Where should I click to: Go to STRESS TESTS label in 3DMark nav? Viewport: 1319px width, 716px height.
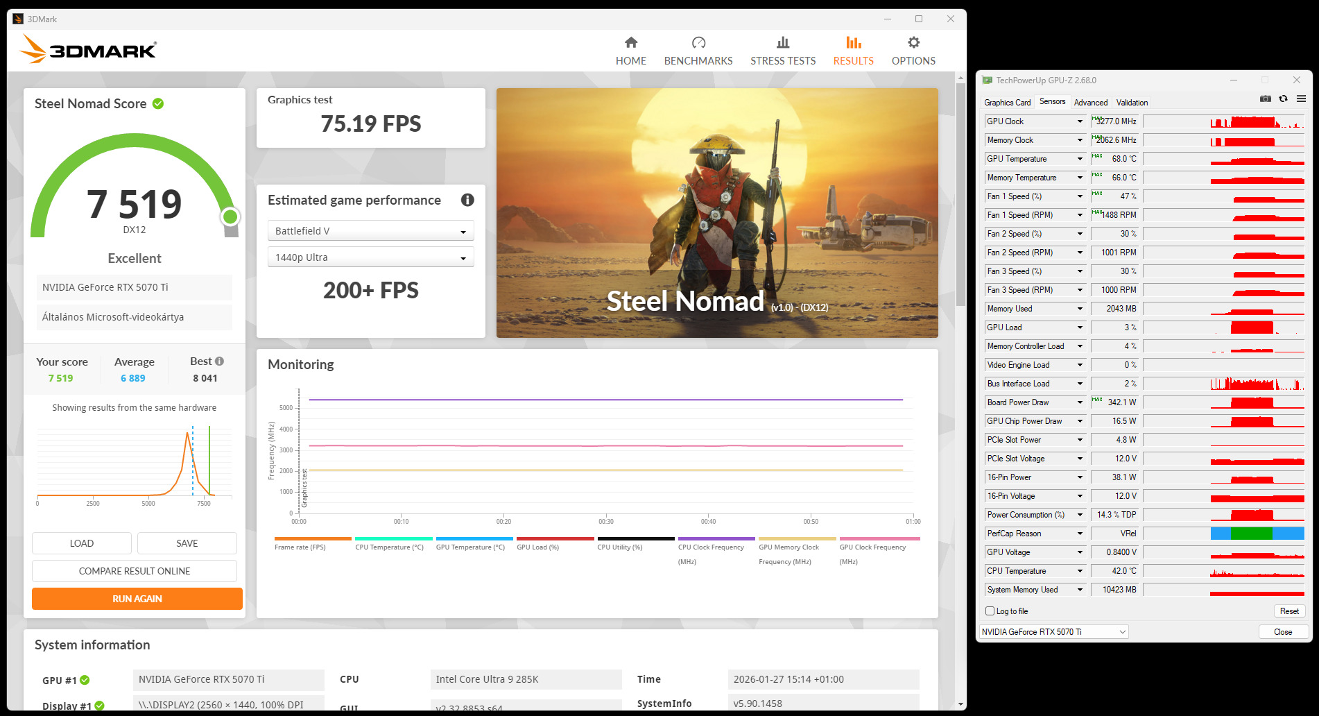pos(783,61)
